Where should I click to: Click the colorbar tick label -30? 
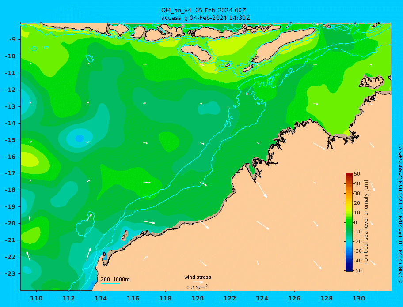click(x=357, y=251)
